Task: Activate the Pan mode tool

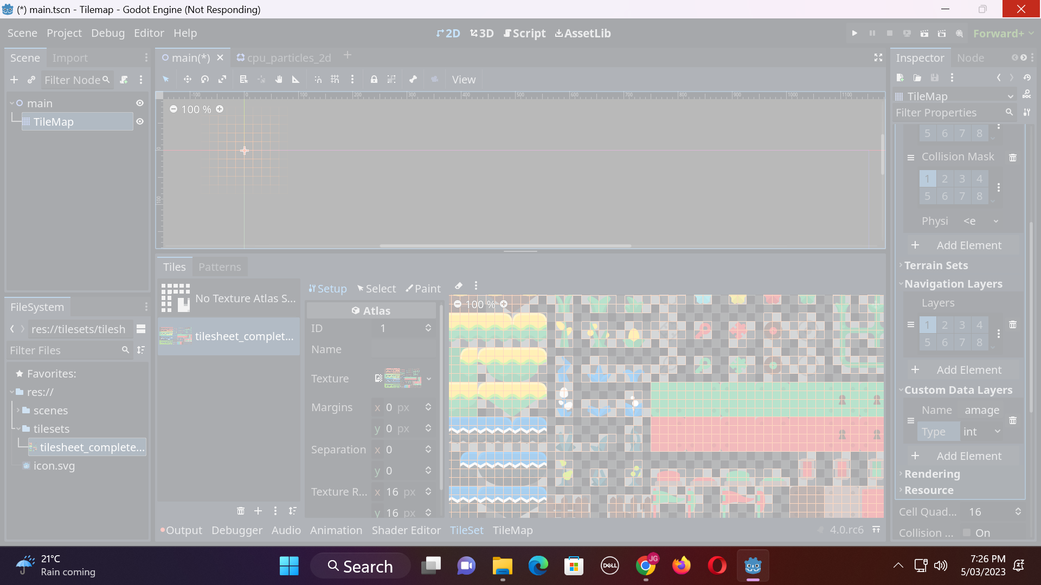Action: point(279,79)
